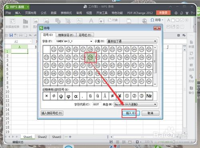Open the 来自 Unicode source dropdown
The image size is (200, 148).
136,104
